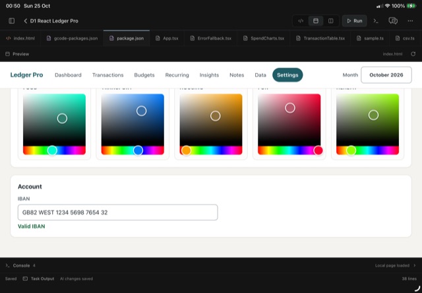
Task: Open the October 2026 month picker
Action: click(386, 75)
